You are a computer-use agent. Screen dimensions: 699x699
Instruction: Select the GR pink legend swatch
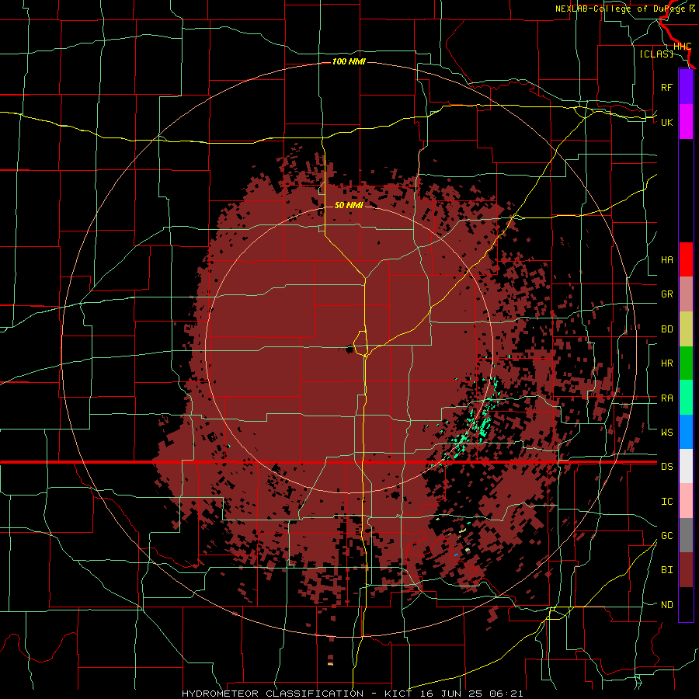click(x=686, y=294)
